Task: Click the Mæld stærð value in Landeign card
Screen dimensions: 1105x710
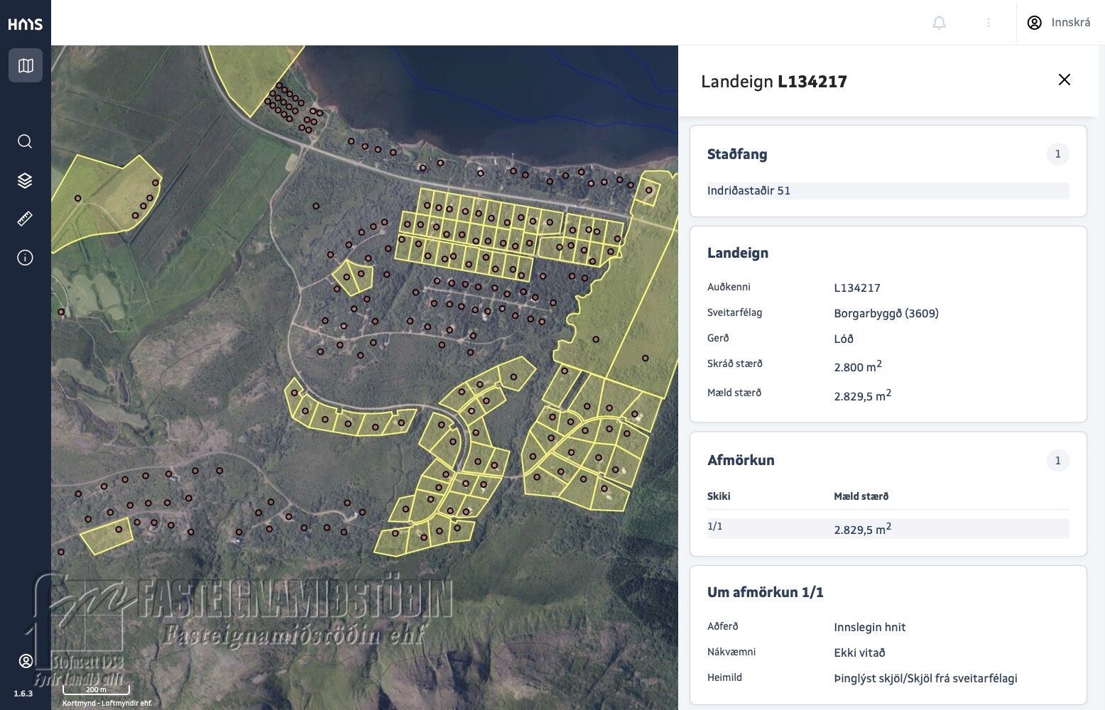Action: tap(863, 395)
